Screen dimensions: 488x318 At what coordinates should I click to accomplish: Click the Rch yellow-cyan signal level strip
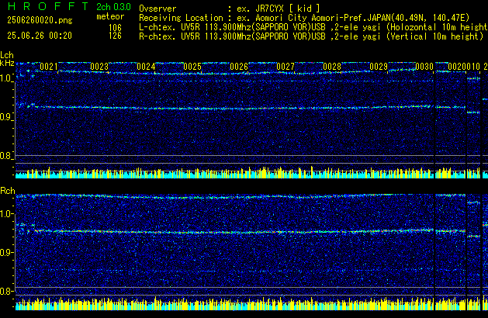(x=251, y=304)
